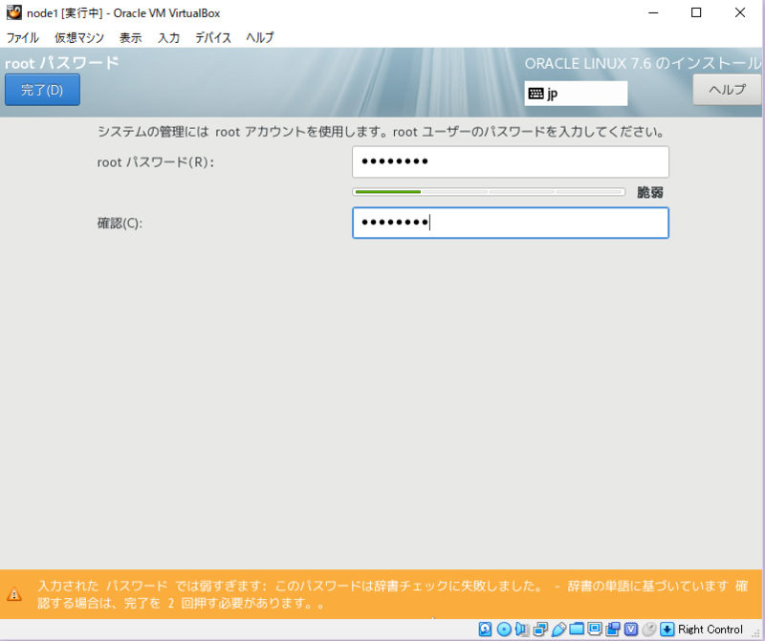Click the ヘルプ button in installer header

[x=727, y=90]
